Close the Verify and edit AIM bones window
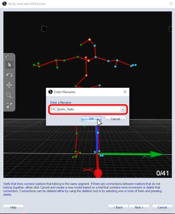This screenshot has width=175, height=214. click(x=171, y=4)
